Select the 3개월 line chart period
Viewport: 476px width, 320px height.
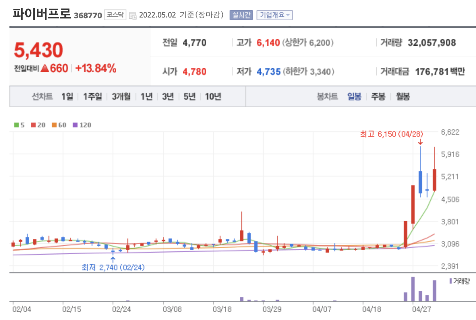(x=121, y=97)
